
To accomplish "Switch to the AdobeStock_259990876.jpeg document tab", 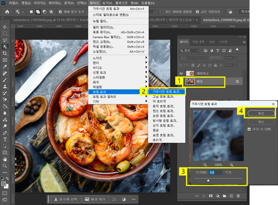I will [225, 20].
